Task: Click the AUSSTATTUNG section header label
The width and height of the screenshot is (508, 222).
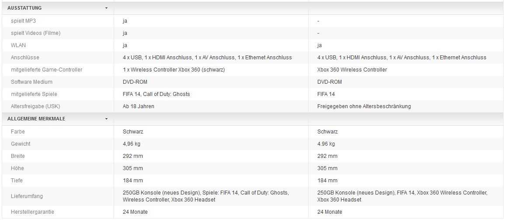Action: tap(24, 8)
